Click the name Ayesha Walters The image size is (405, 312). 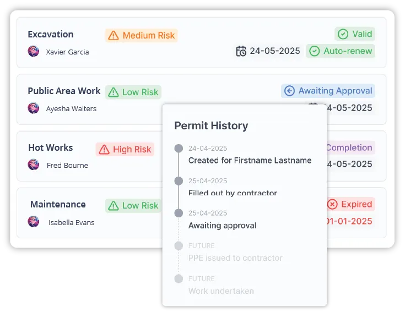click(x=71, y=109)
